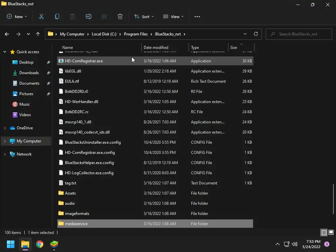Click the Paste clipboard icon
The width and height of the screenshot is (336, 252).
pos(73,16)
